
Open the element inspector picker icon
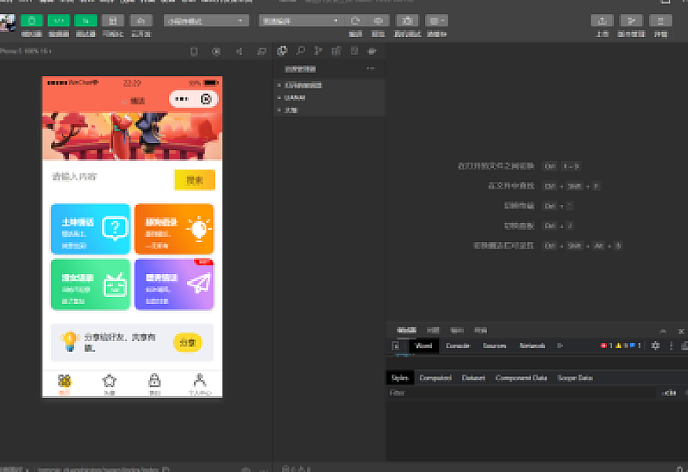[x=396, y=346]
